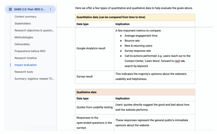The height and width of the screenshot is (134, 217).
Task: Click 'opinions about the website.' text
Action: (x=133, y=125)
